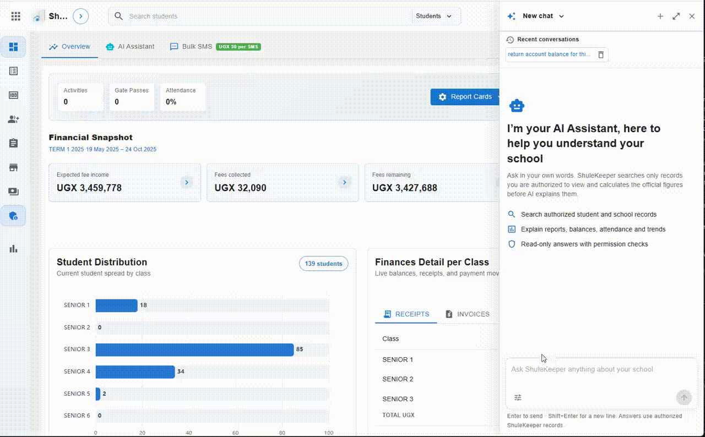Open the apps grid launcher icon
The width and height of the screenshot is (705, 437).
(x=16, y=17)
